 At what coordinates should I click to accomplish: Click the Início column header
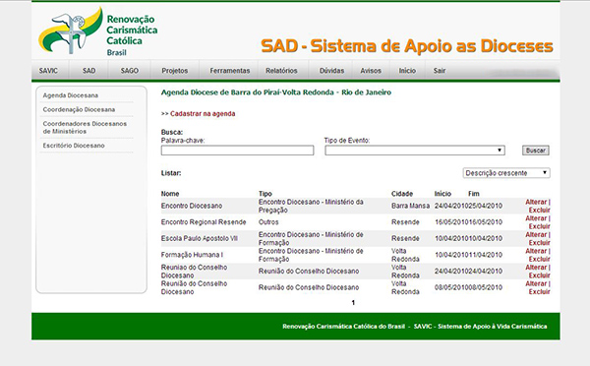click(x=442, y=194)
